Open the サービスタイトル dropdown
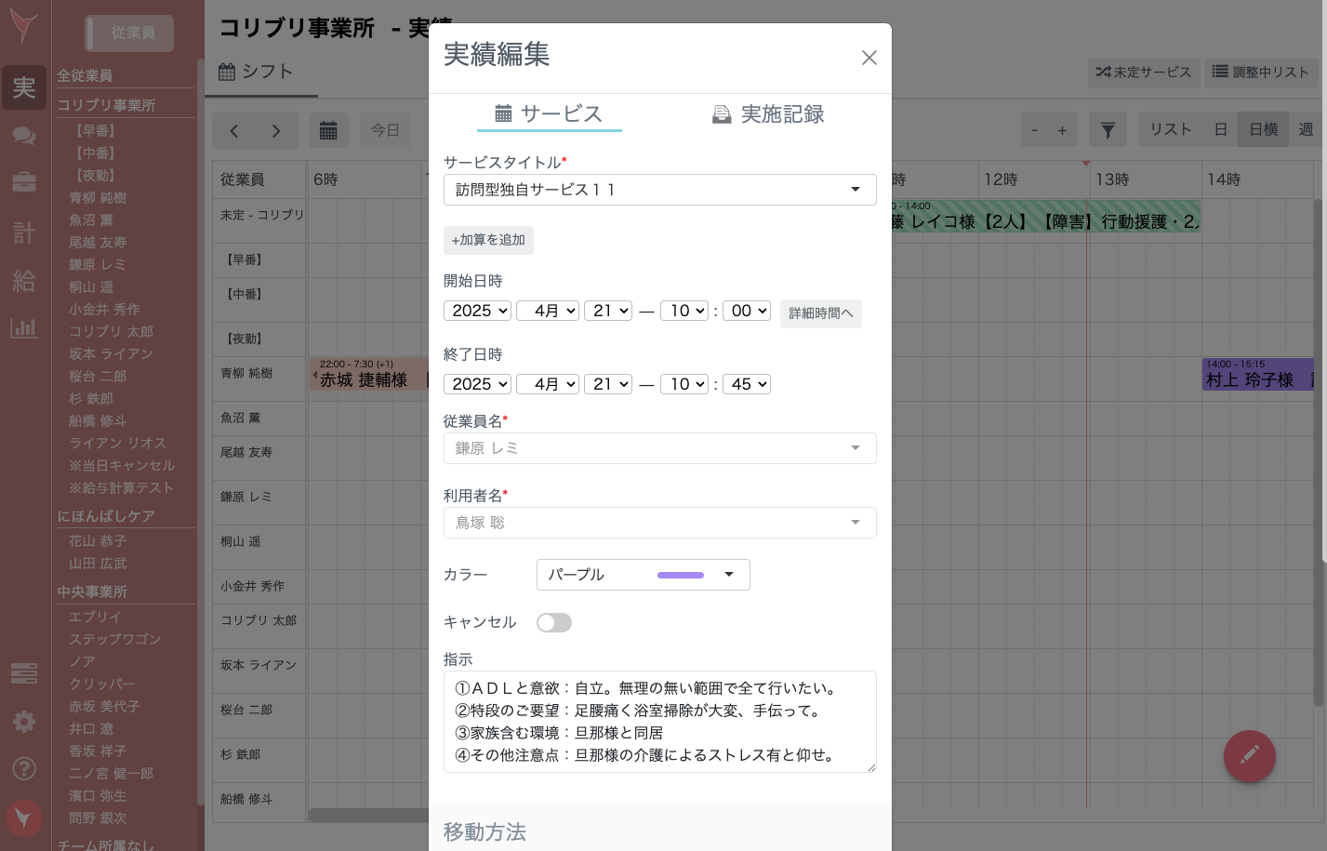This screenshot has height=851, width=1327. tap(660, 190)
